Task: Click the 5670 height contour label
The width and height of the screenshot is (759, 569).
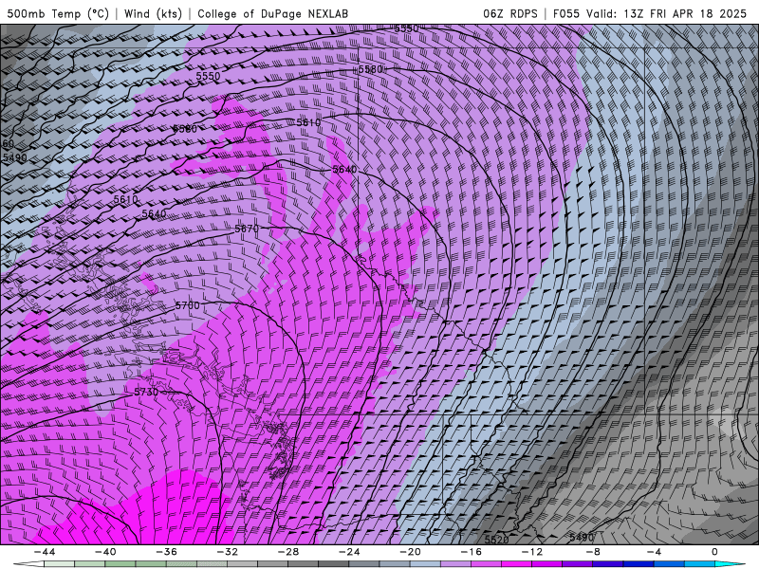Action: coord(247,229)
